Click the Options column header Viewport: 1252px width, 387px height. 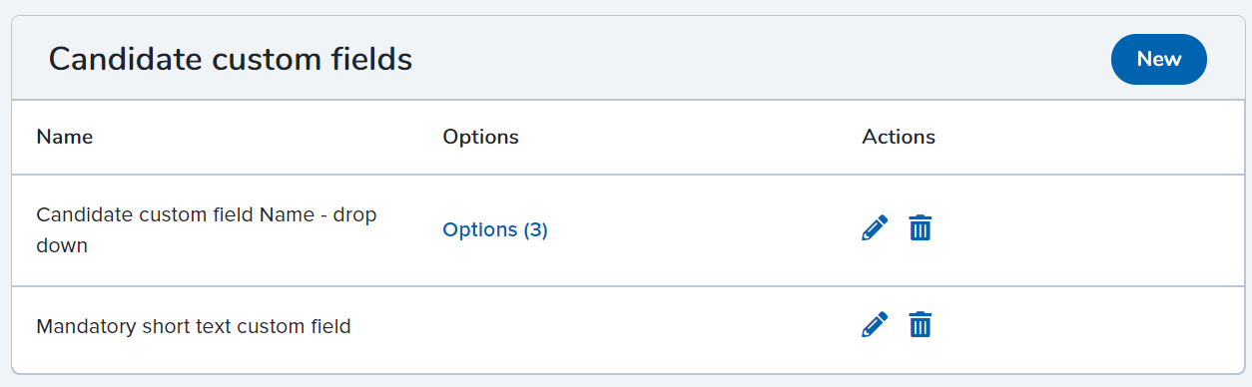[480, 137]
